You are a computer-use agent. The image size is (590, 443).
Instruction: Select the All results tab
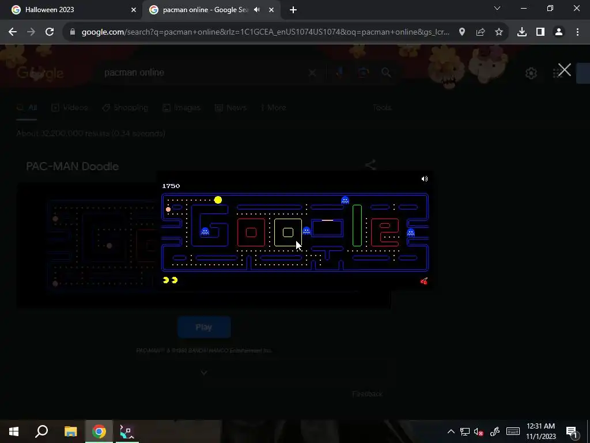(27, 108)
